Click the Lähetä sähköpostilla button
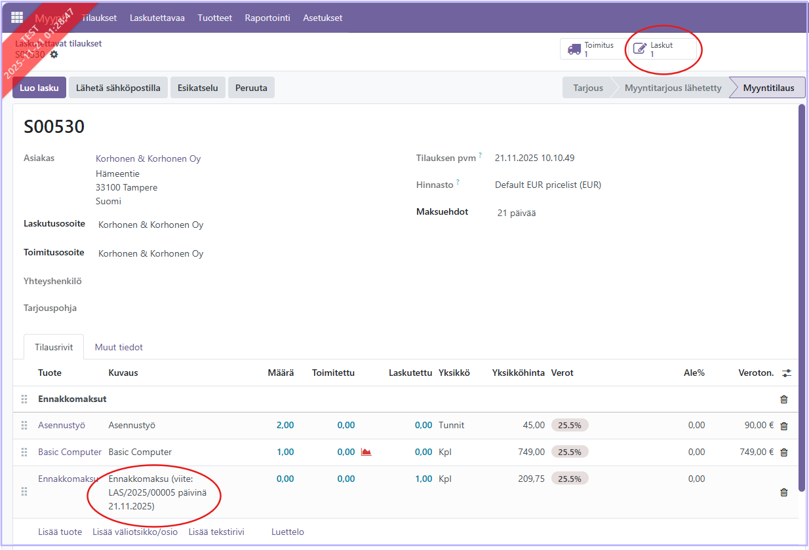This screenshot has height=550, width=809. pyautogui.click(x=118, y=88)
